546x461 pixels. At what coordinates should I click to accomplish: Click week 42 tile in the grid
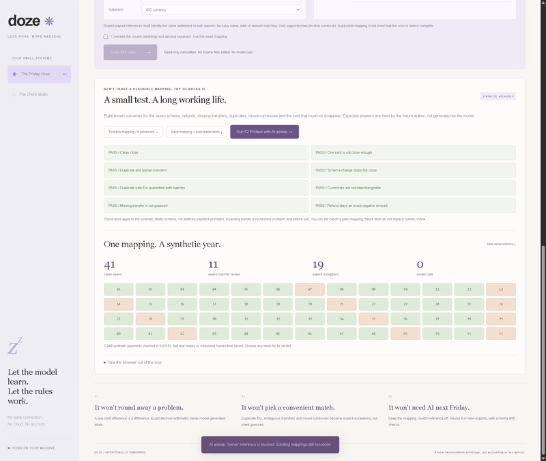[x=182, y=334]
